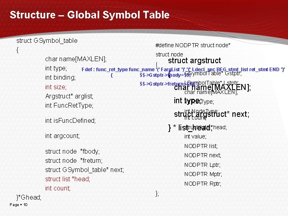This screenshot has height=216, width=288.
Task: Click the 'struct node' declaration line
Action: (x=169, y=54)
